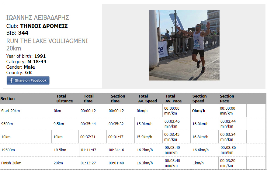Select the 10km split row label
267x175 pixels.
pyautogui.click(x=6, y=137)
